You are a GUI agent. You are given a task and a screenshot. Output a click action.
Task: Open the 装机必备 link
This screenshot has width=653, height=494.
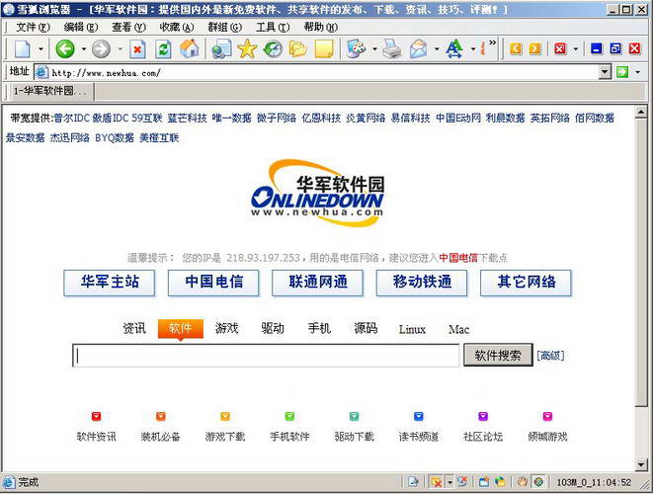161,437
